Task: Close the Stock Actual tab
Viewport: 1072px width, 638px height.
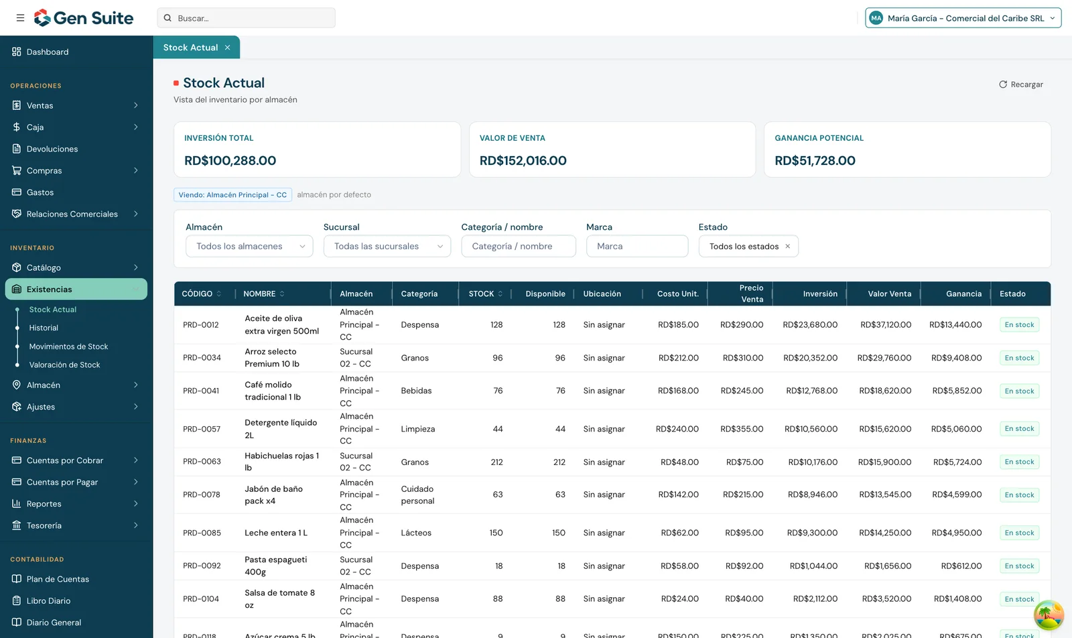Action: click(x=228, y=48)
